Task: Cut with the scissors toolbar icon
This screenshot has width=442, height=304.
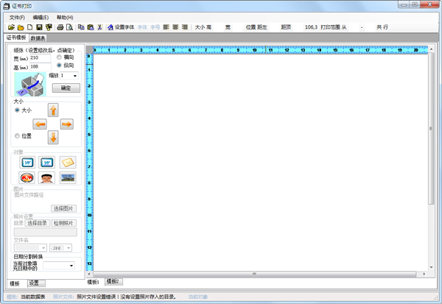Action: click(99, 27)
